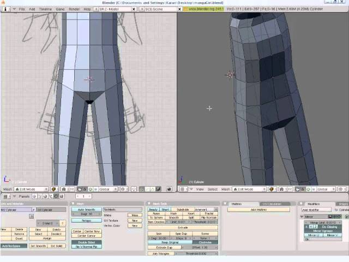Click New button beside UV Texture

pos(135,221)
